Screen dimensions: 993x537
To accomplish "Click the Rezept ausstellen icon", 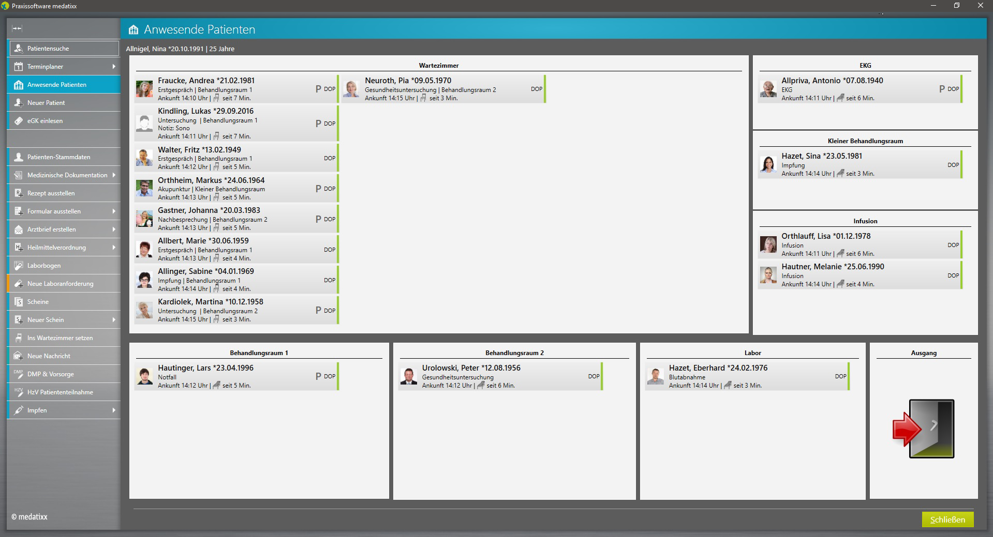I will click(19, 193).
